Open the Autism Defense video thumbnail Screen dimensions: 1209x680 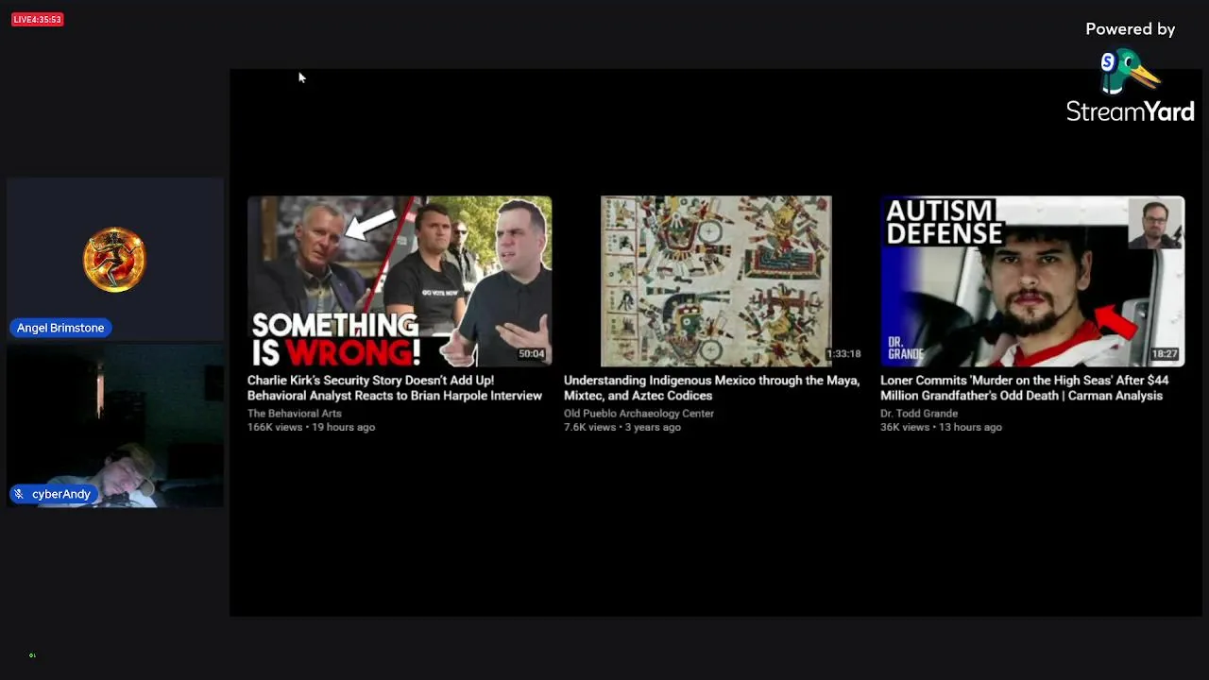click(1032, 281)
